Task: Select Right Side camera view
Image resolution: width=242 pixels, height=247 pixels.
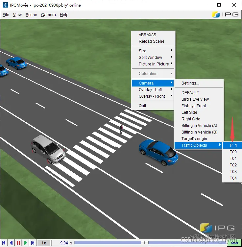Action: 199,119
